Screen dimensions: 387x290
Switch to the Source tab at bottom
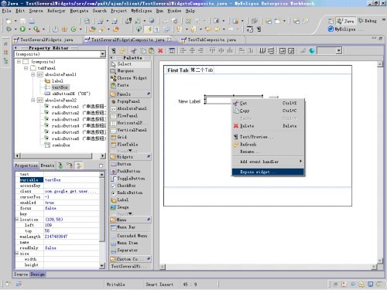(x=21, y=275)
